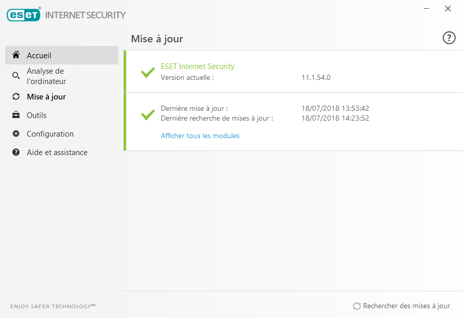The height and width of the screenshot is (318, 463).
Task: Open the Outils menu section
Action: click(x=37, y=115)
